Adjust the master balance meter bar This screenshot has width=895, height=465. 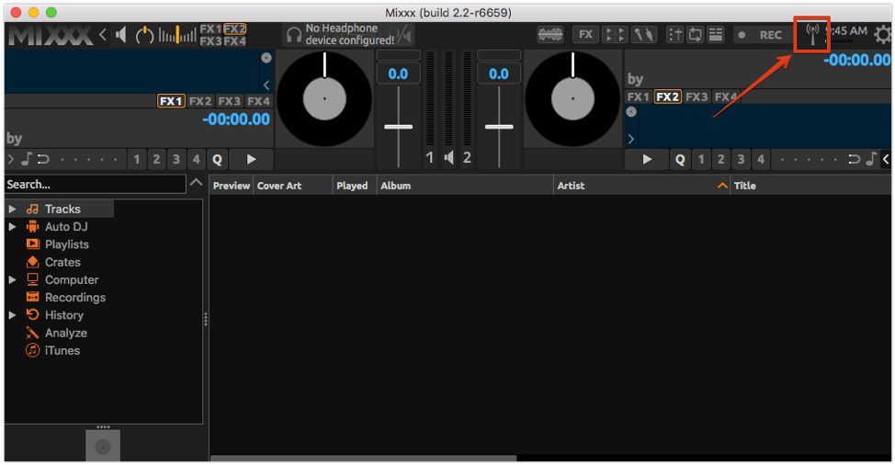coord(177,35)
